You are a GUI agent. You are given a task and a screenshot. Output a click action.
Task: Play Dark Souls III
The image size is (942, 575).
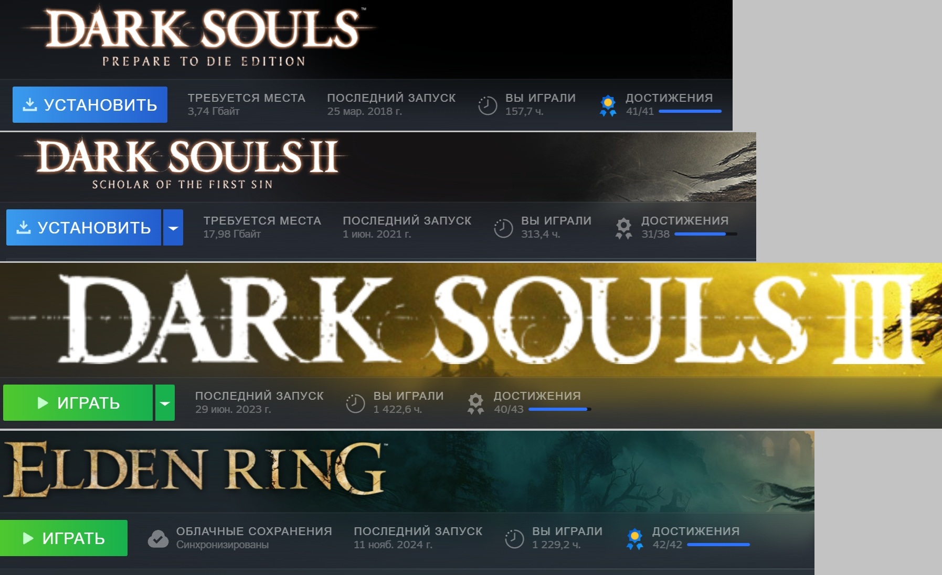(78, 403)
